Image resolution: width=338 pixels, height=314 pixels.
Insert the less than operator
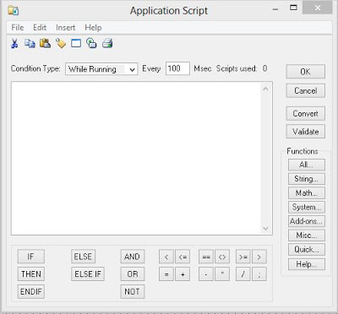click(x=166, y=257)
